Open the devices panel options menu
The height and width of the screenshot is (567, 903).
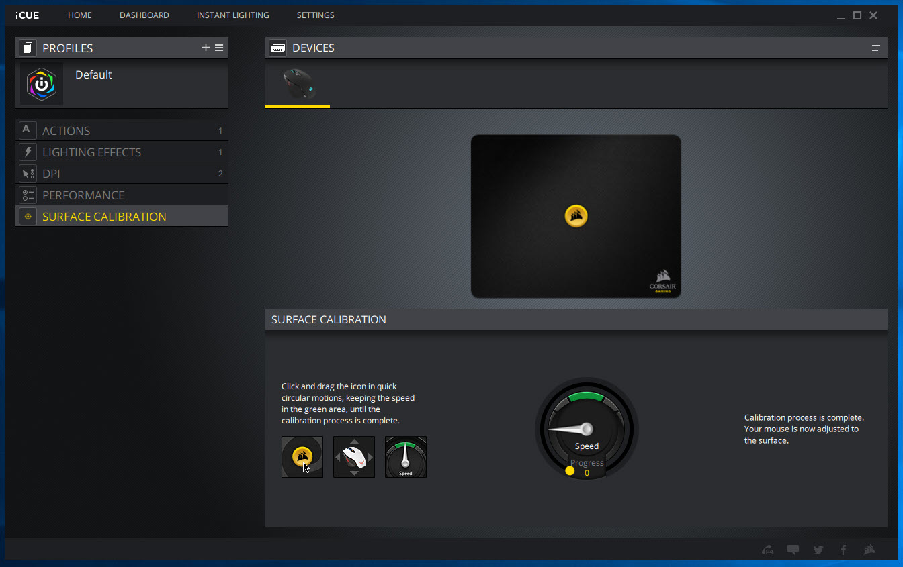click(x=875, y=48)
